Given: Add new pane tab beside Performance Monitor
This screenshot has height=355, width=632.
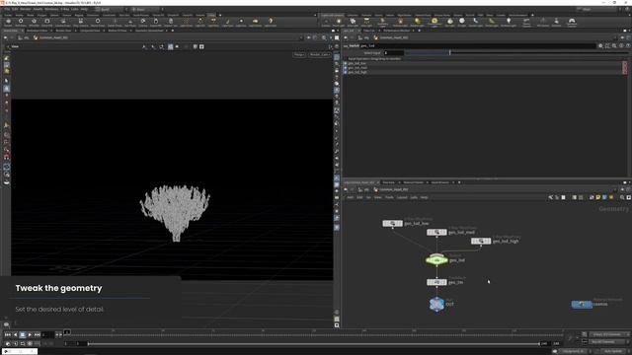Looking at the screenshot, I should click(x=419, y=31).
